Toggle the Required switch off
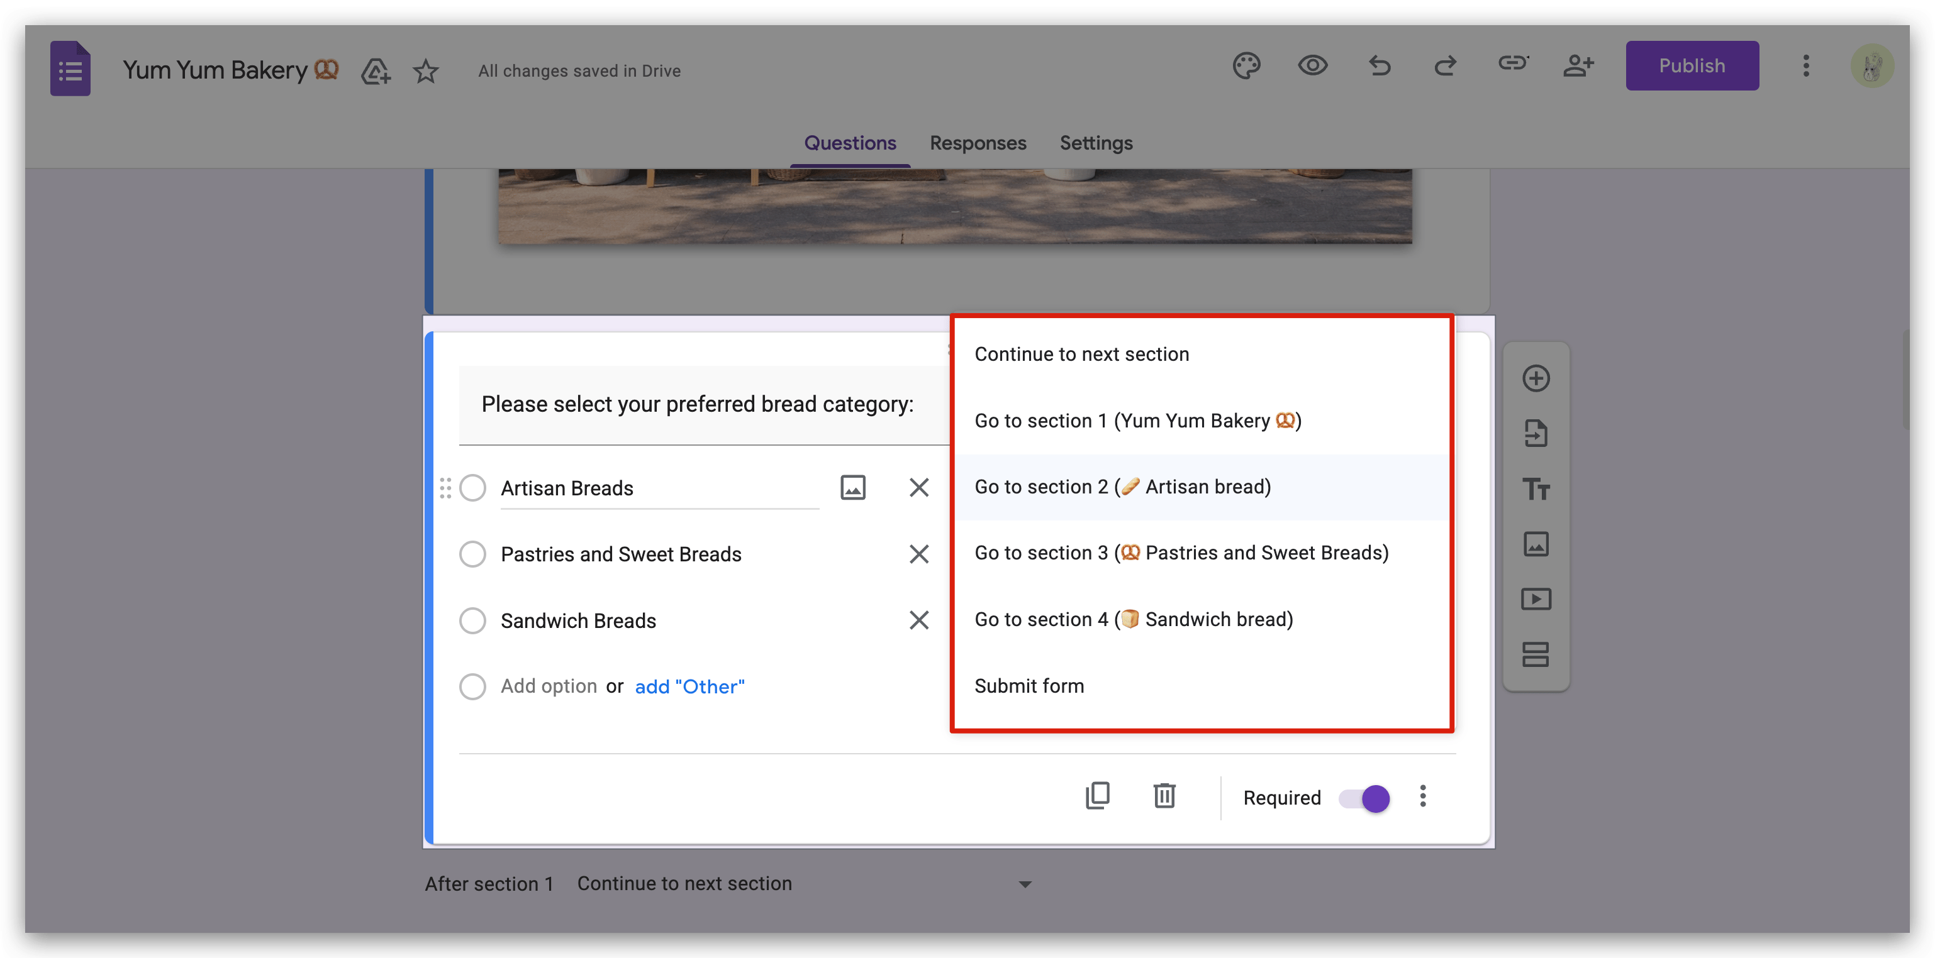 pyautogui.click(x=1365, y=798)
